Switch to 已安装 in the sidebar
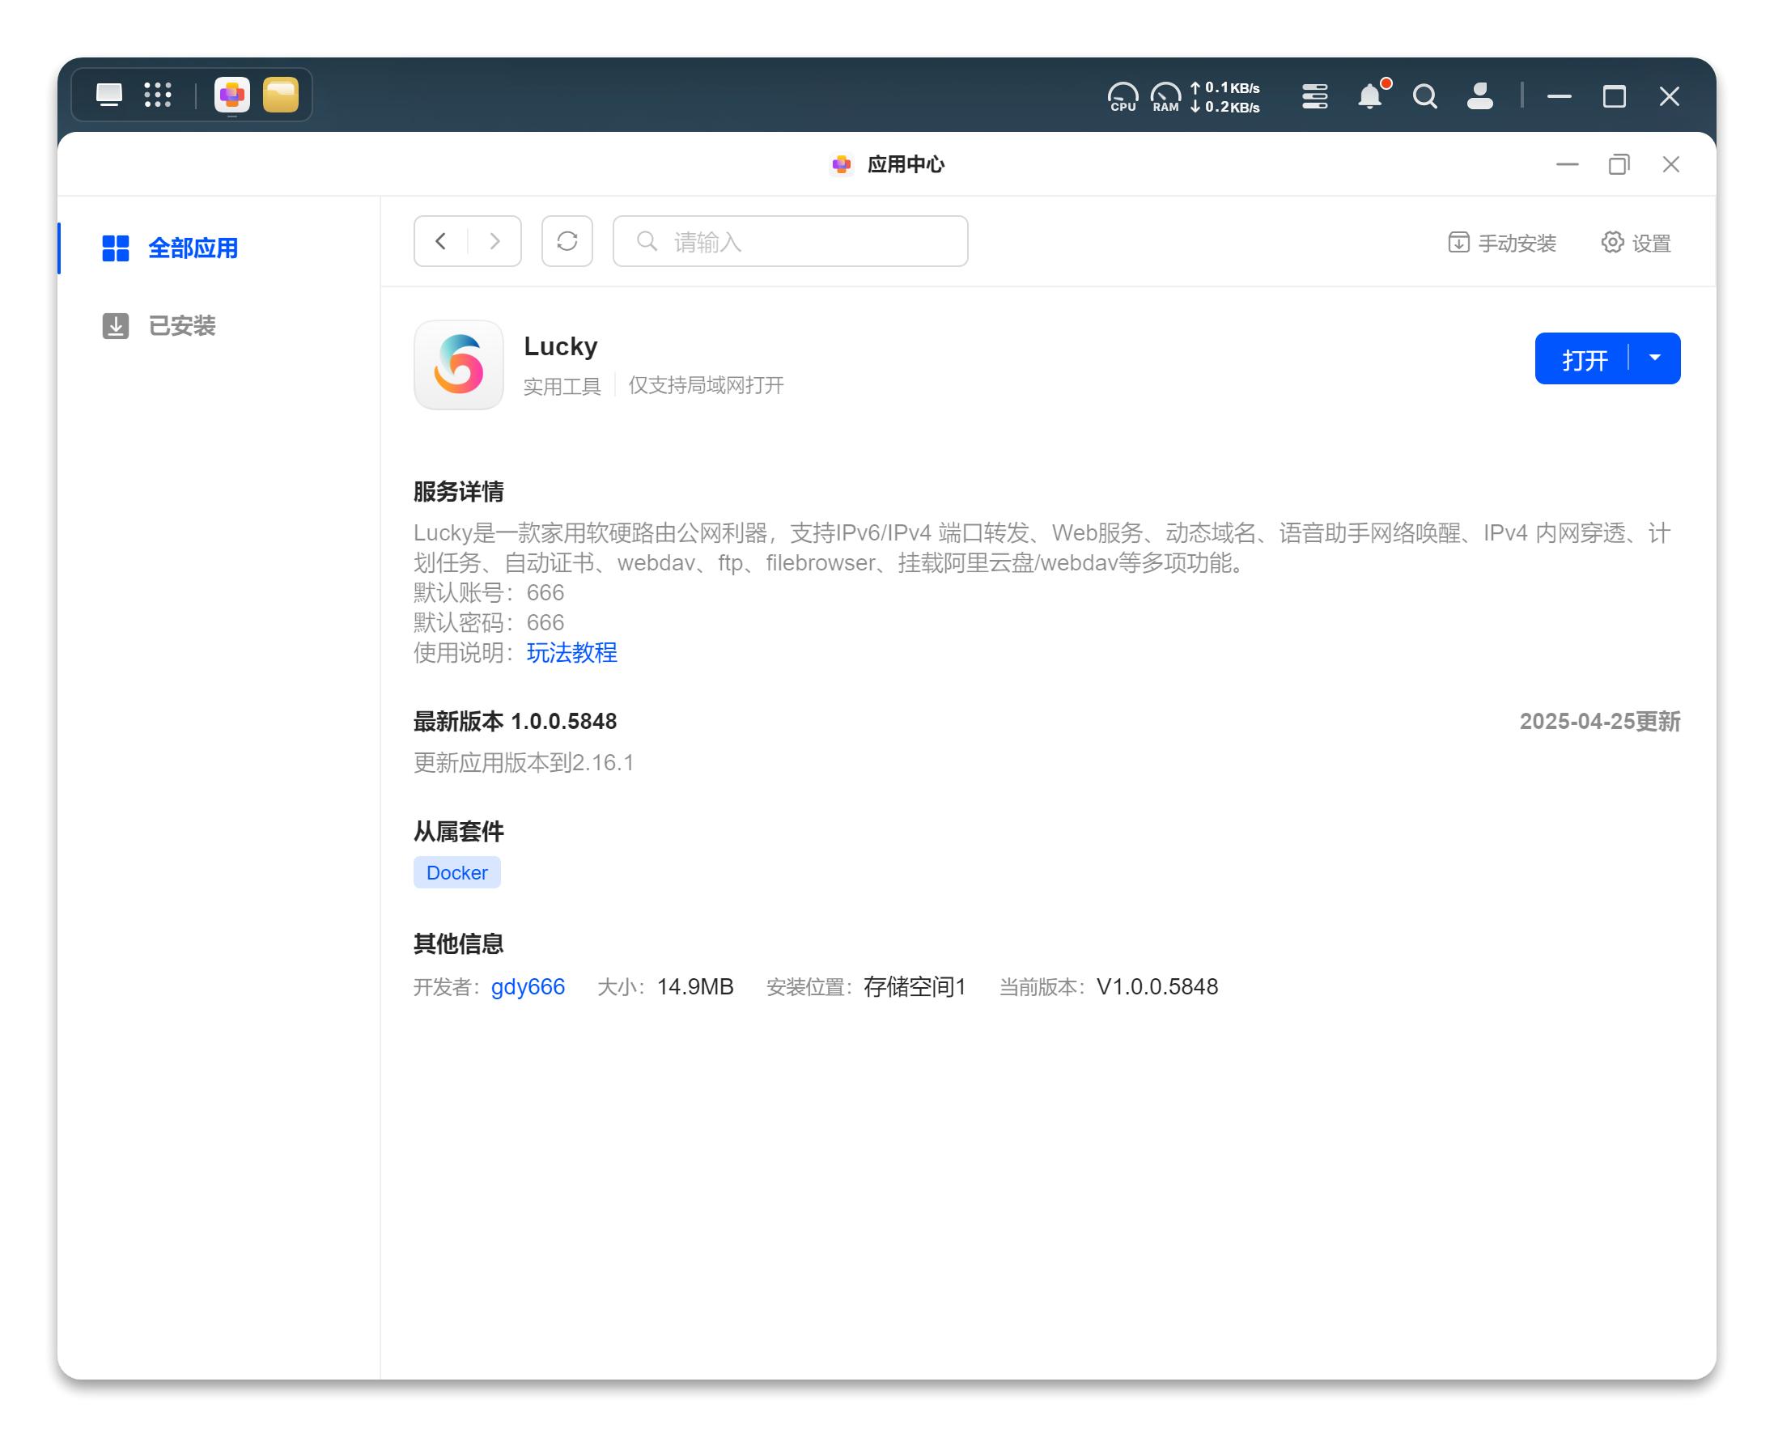Screen dimensions: 1774x1437 [181, 325]
